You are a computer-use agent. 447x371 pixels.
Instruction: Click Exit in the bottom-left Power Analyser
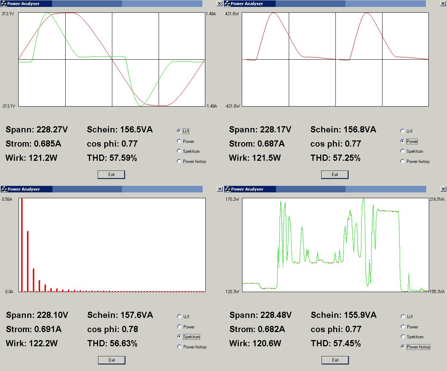tap(112, 360)
